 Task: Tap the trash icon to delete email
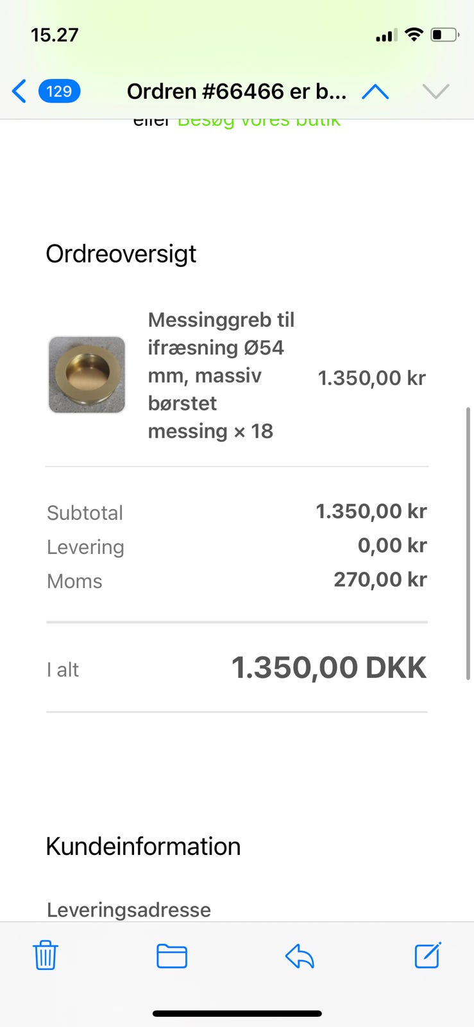46,955
